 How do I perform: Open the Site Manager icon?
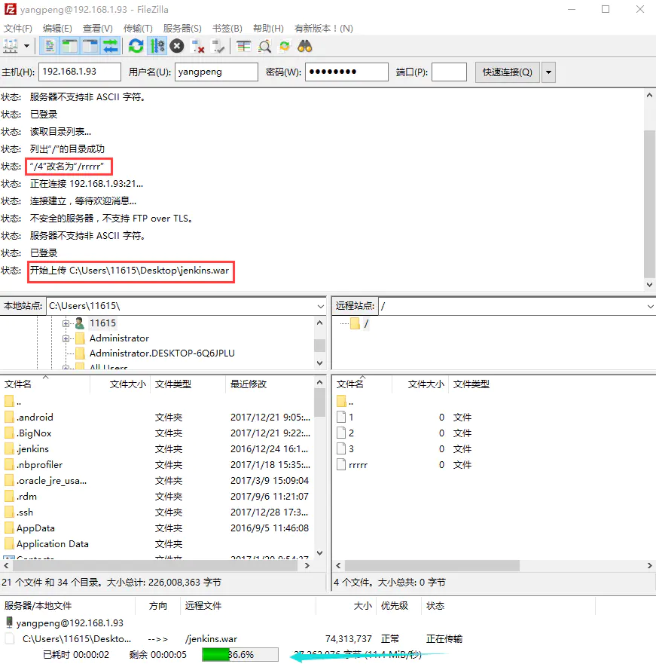point(11,46)
